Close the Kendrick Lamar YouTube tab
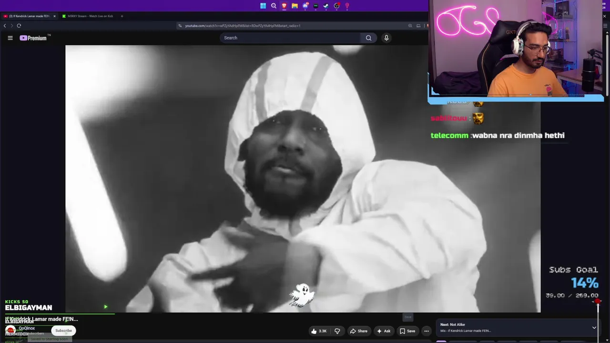This screenshot has width=610, height=343. 54,16
